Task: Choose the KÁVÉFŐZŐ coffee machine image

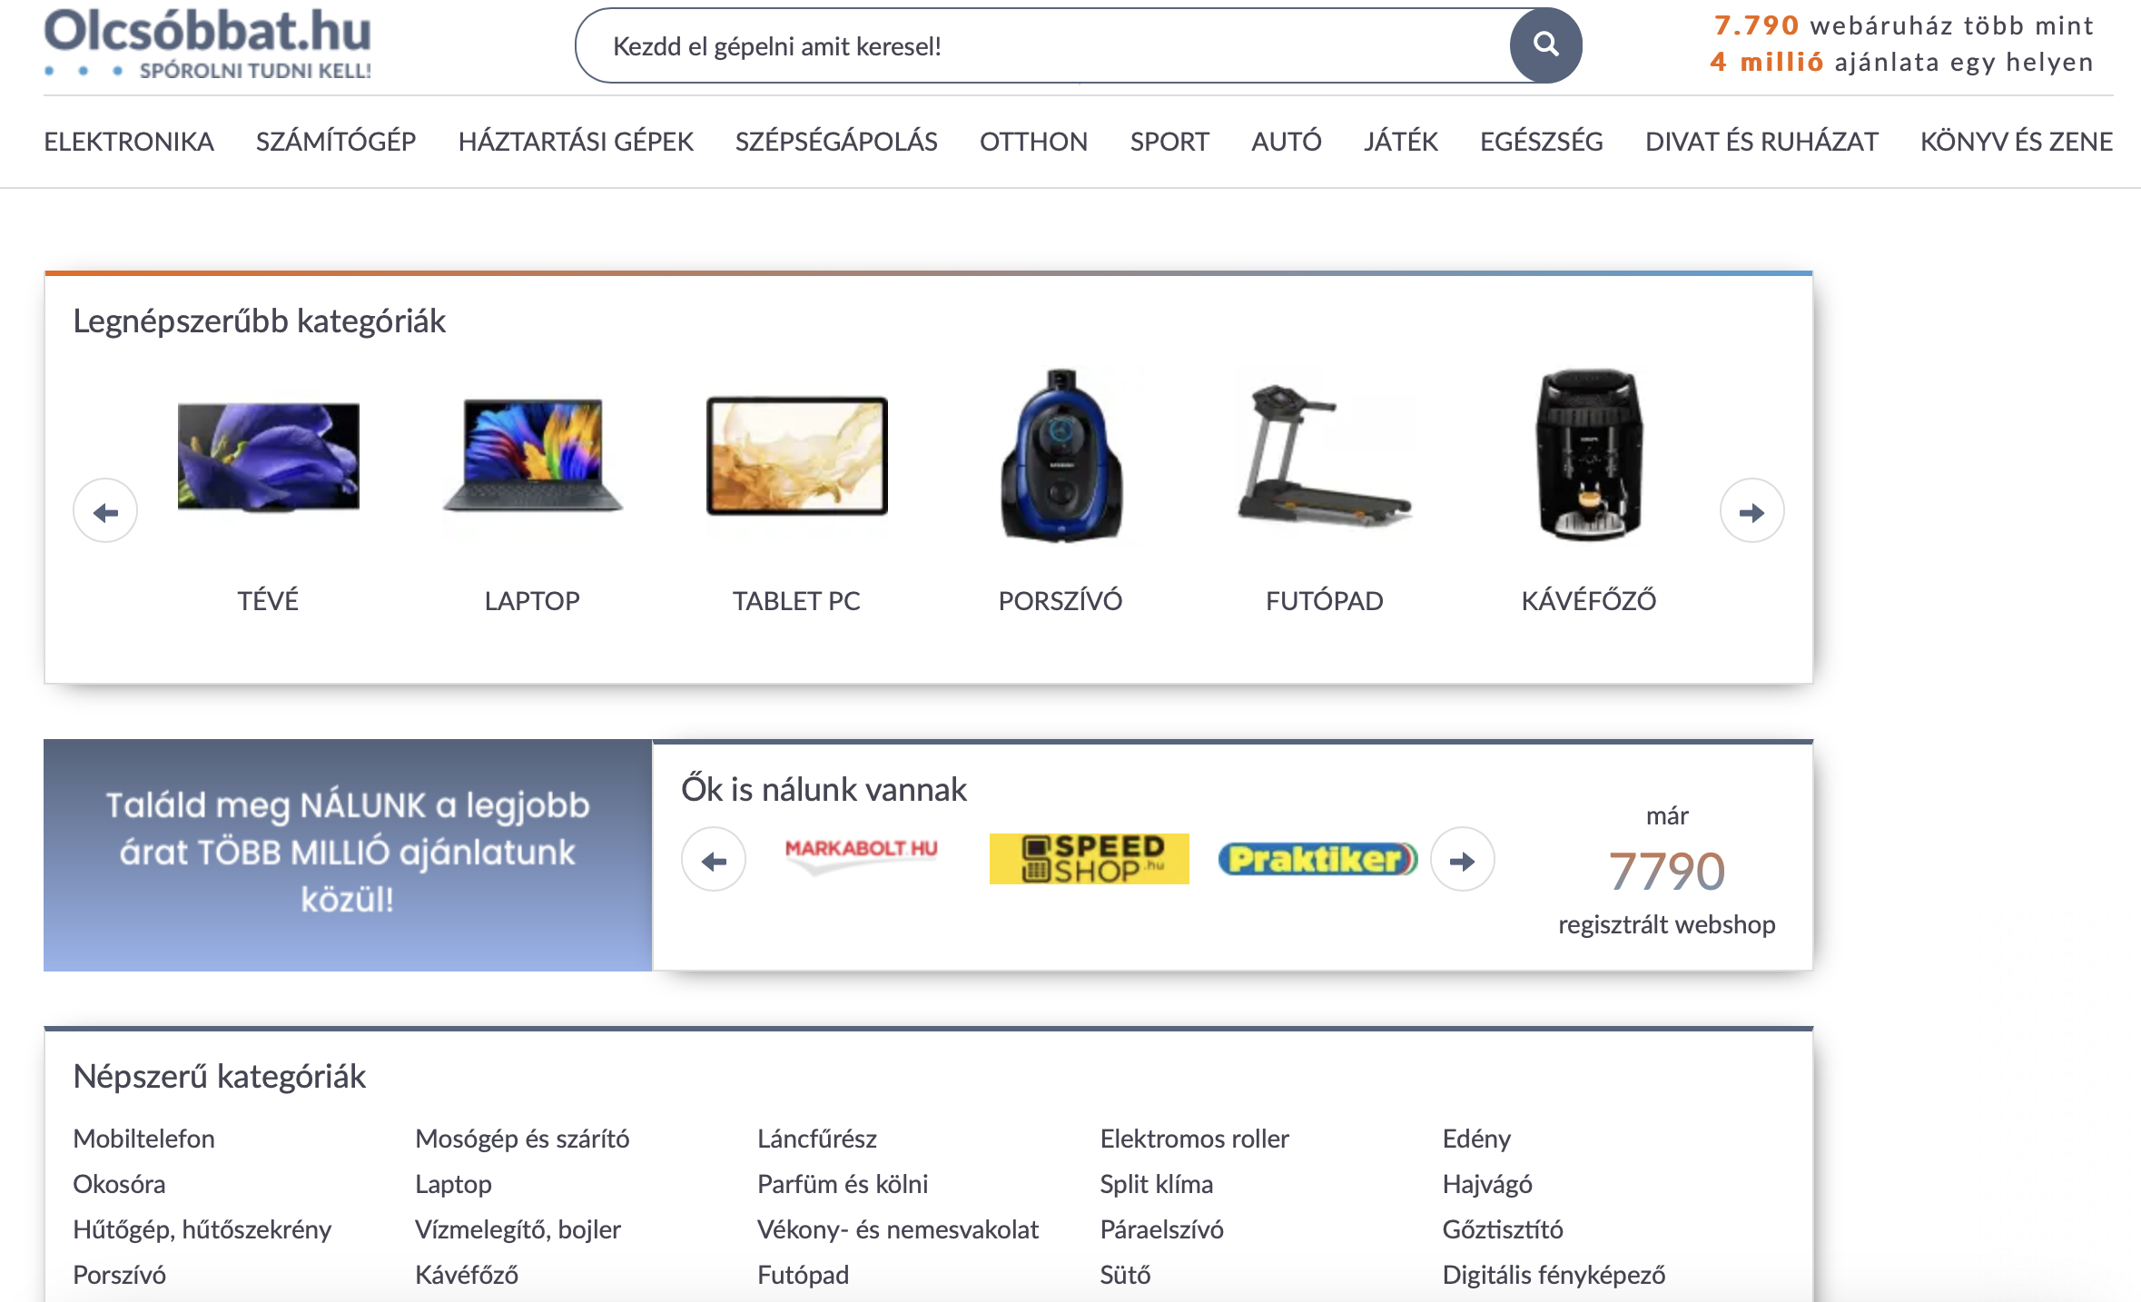Action: click(1589, 455)
